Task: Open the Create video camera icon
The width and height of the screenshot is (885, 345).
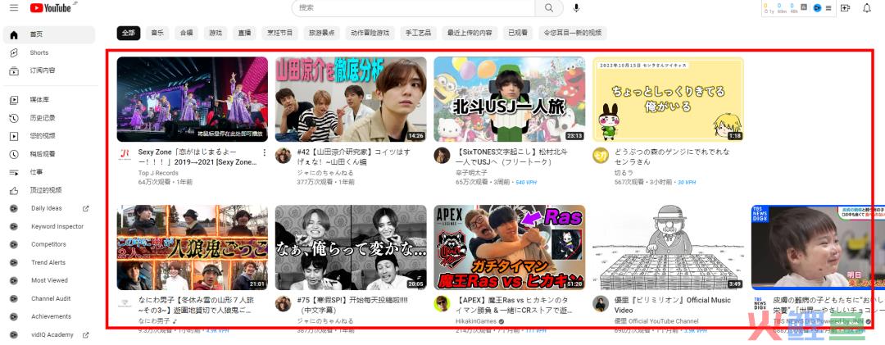Action: [845, 8]
